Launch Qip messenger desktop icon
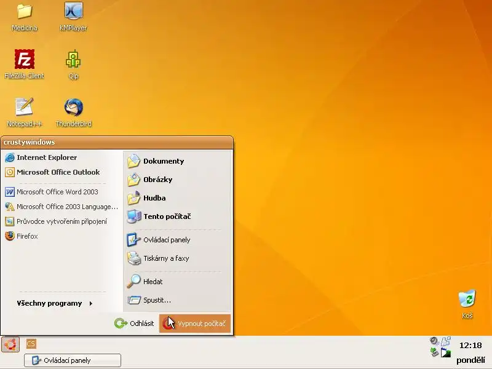 [73, 65]
